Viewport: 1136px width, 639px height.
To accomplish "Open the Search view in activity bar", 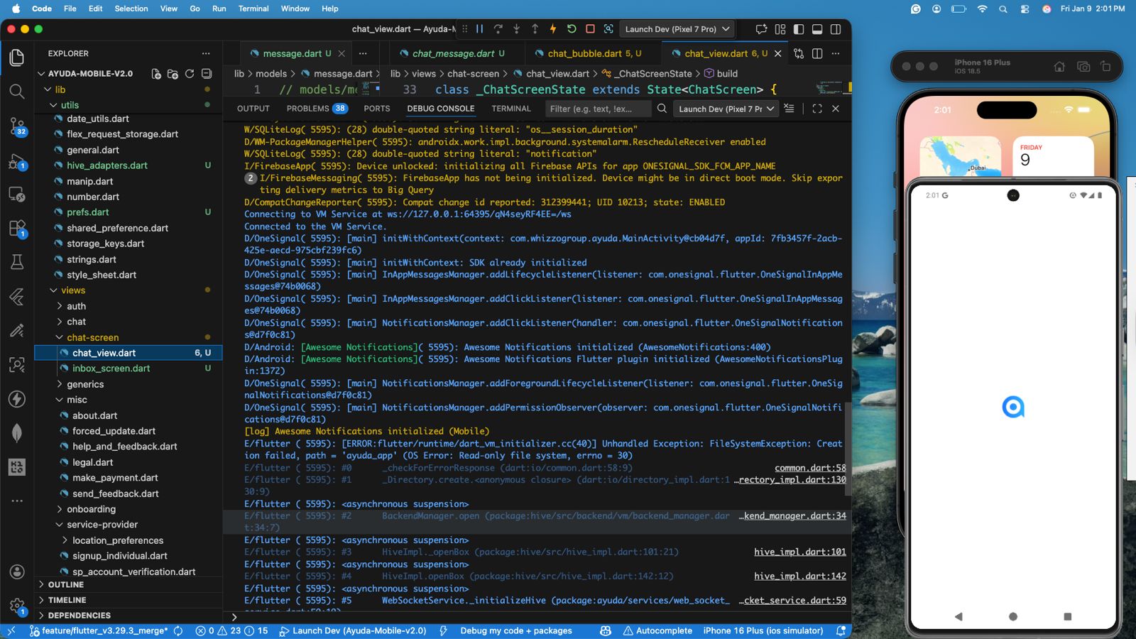I will (x=17, y=92).
